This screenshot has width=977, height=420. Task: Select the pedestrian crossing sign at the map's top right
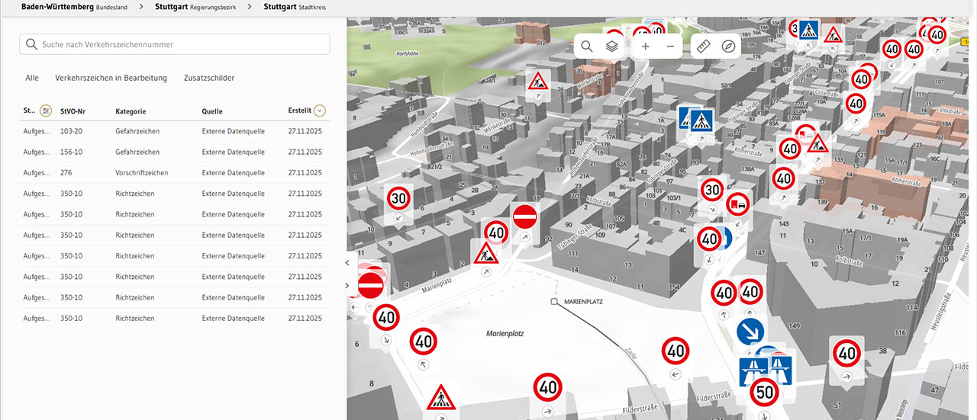809,30
